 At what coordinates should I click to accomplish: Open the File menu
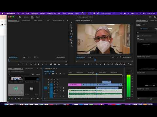[x=18, y=13]
